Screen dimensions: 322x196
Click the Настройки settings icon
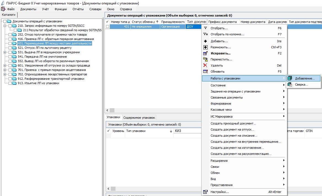pyautogui.click(x=205, y=192)
